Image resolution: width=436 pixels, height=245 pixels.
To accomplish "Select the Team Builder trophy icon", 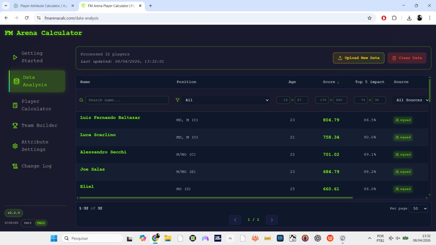I will click(x=15, y=125).
